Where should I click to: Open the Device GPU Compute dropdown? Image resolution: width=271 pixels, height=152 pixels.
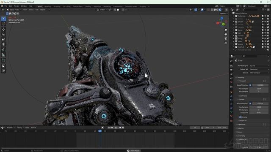(260, 73)
